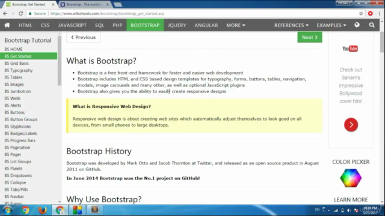Image resolution: width=385 pixels, height=216 pixels.
Task: Open BS Get Started in sidebar
Action: pos(28,56)
